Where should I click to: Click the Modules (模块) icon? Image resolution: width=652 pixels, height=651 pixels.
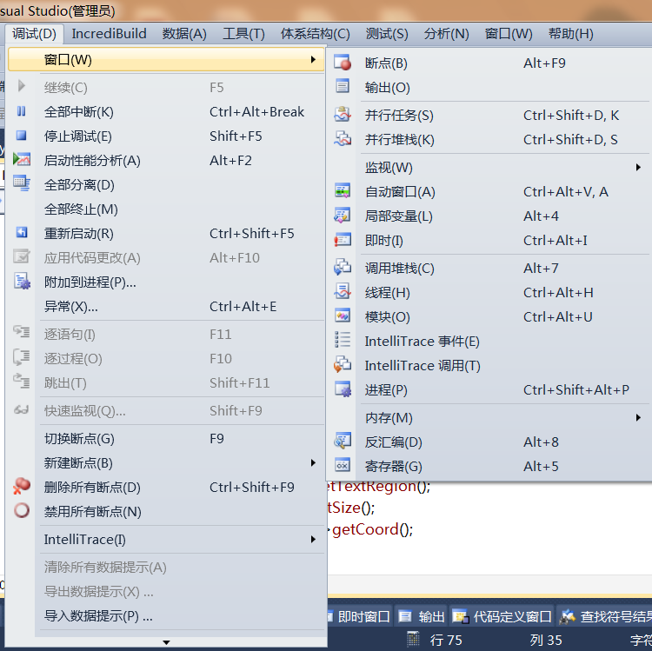[343, 316]
